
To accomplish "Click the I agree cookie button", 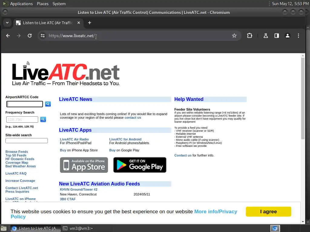I will [269, 211].
